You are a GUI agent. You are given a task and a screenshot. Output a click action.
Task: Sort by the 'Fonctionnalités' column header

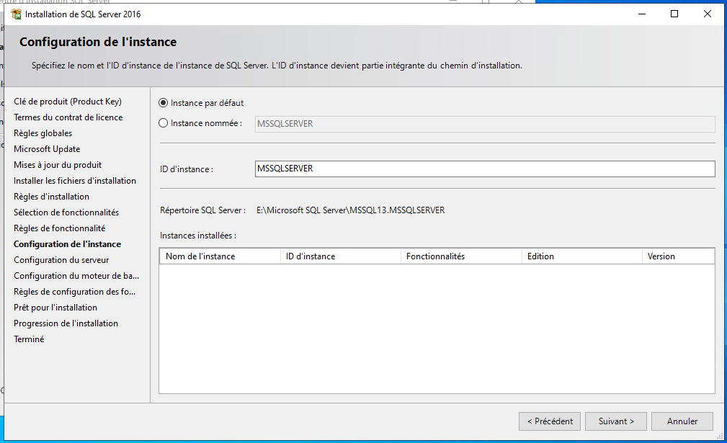(x=461, y=256)
